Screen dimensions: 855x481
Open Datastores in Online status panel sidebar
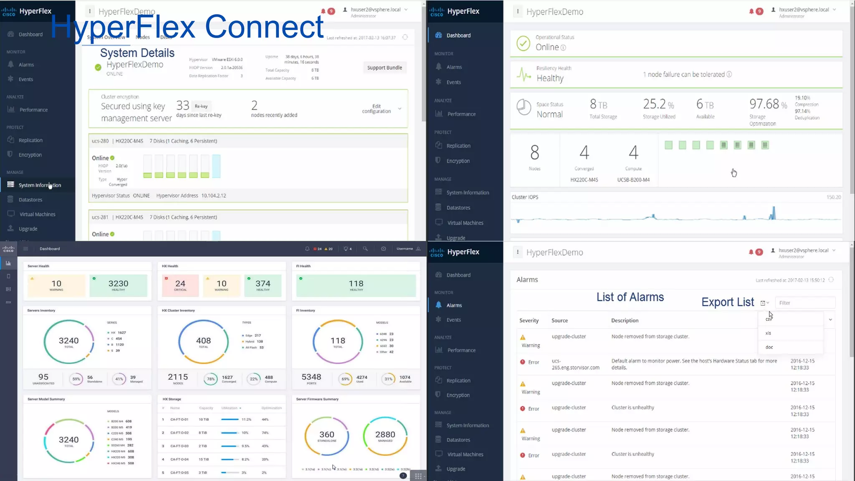[458, 208]
